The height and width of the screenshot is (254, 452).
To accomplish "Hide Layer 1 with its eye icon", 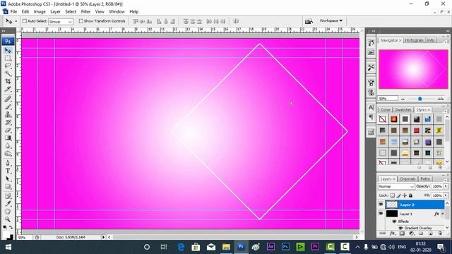I will [x=381, y=214].
